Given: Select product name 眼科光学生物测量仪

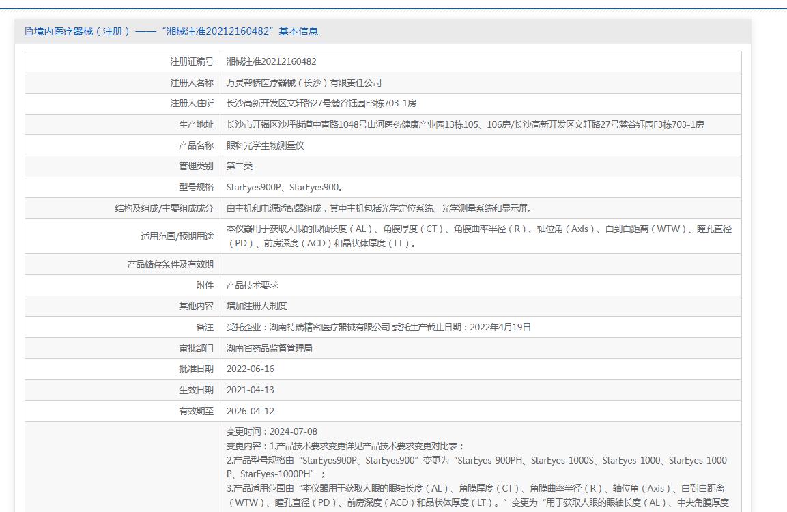Looking at the screenshot, I should coord(265,145).
